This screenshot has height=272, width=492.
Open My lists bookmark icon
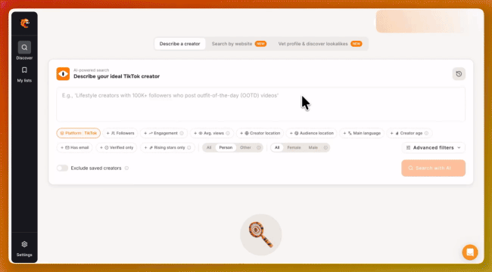point(24,70)
